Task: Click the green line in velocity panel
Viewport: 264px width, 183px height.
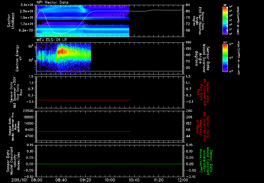Action: 109,164
